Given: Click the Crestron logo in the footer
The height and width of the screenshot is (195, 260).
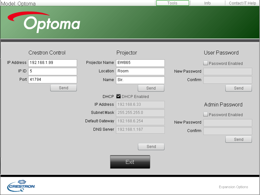Looking at the screenshot, I should (21, 186).
